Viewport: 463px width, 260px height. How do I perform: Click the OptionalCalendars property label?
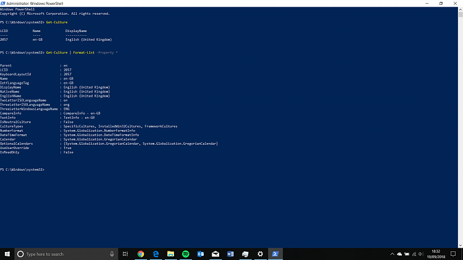point(17,144)
